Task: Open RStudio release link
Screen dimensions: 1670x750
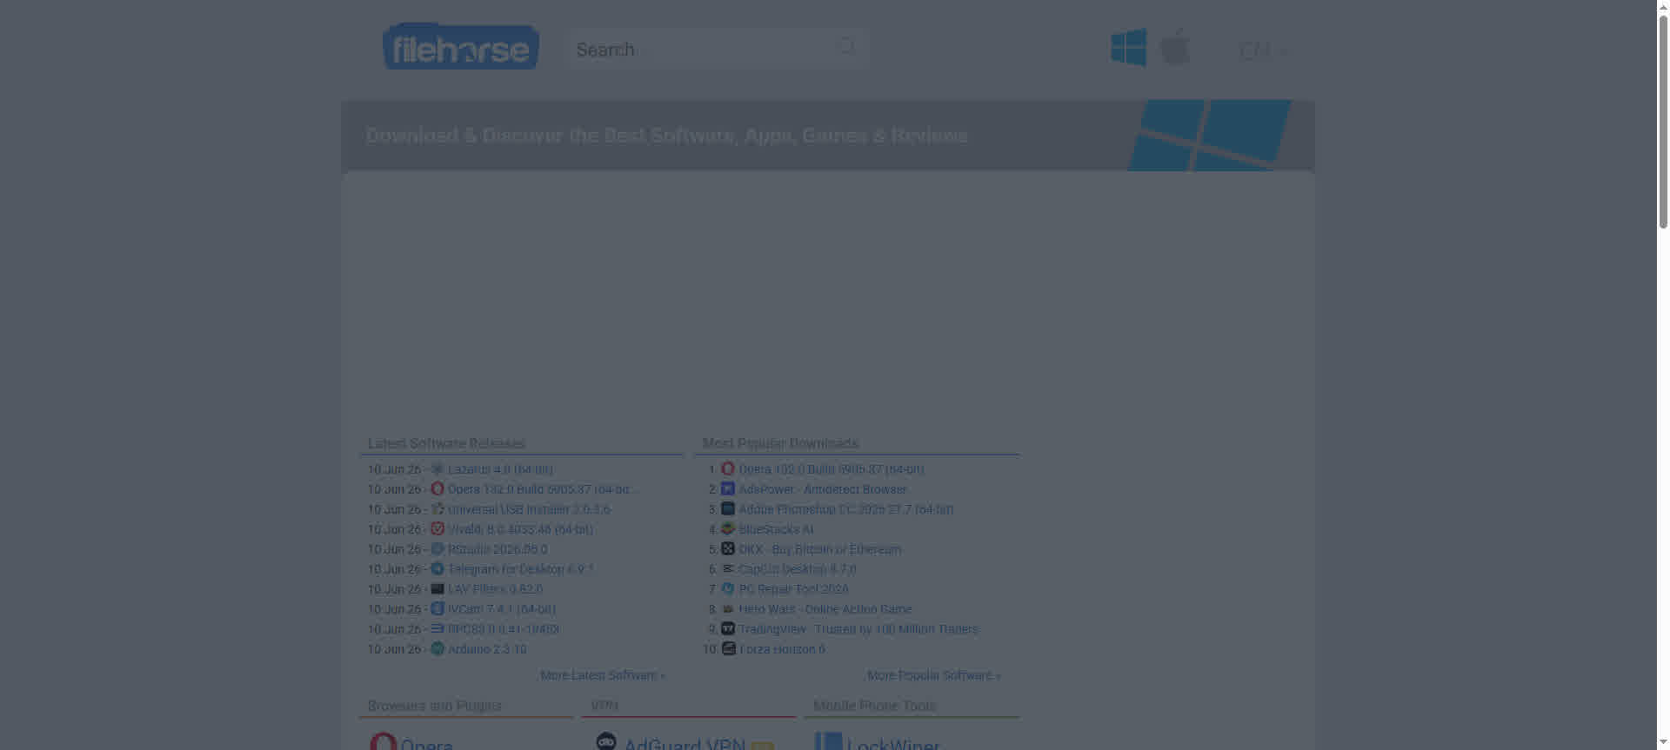Action: pos(498,549)
